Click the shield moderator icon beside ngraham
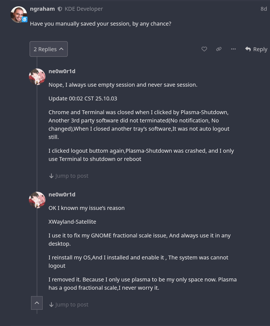The height and width of the screenshot is (326, 270). (60, 9)
